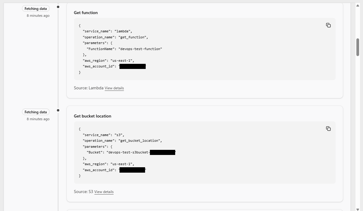The image size is (363, 211).
Task: Copy the Get bucket location JSON
Action: [x=328, y=129]
